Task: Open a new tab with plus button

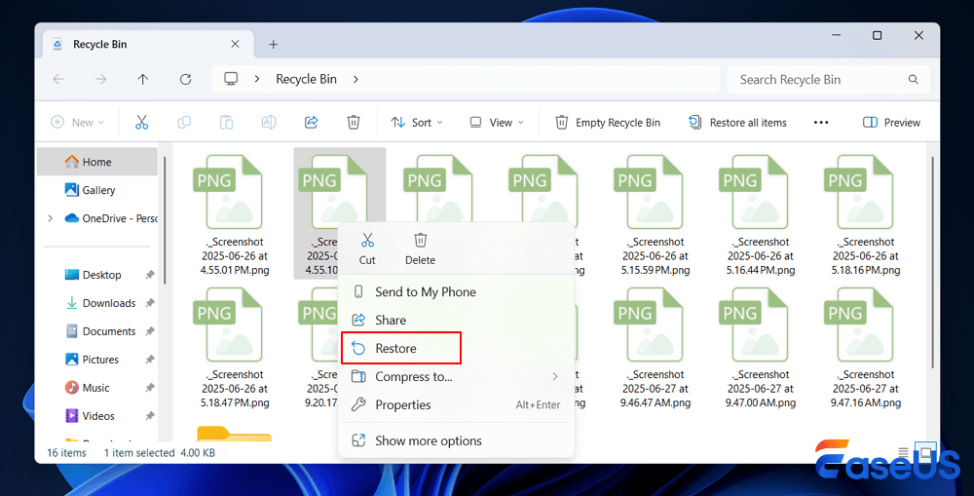Action: [x=274, y=44]
